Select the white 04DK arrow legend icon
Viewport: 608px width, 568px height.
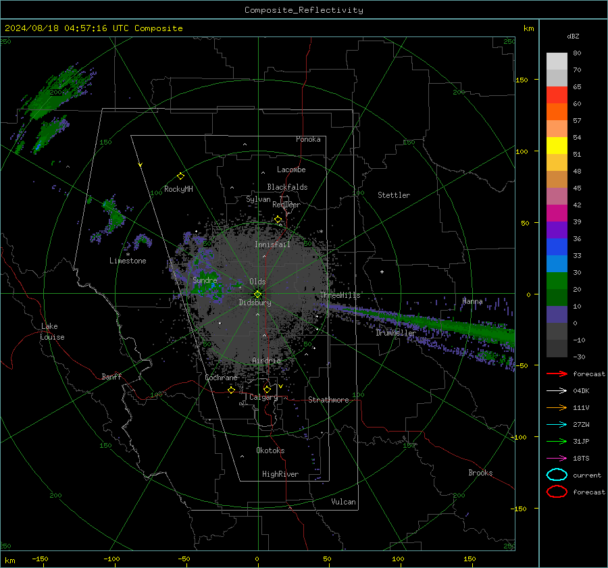[x=557, y=390]
